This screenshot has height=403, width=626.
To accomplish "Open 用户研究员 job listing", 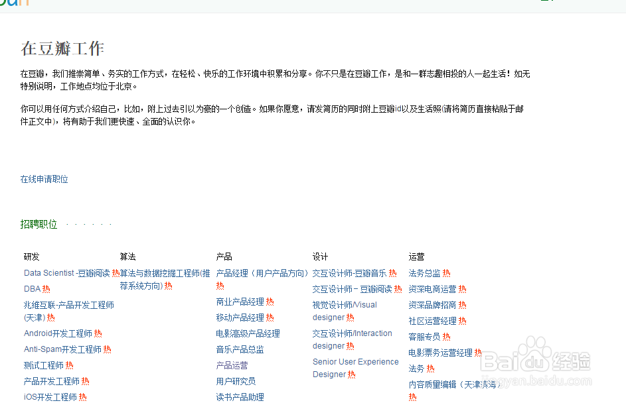I will [x=236, y=381].
